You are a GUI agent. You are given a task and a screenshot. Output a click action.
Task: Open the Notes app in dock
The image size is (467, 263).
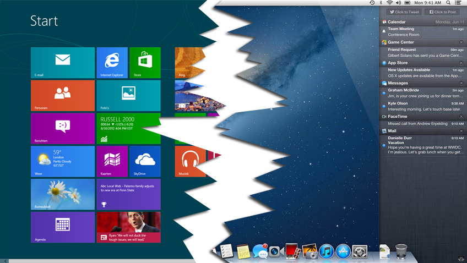[243, 252]
